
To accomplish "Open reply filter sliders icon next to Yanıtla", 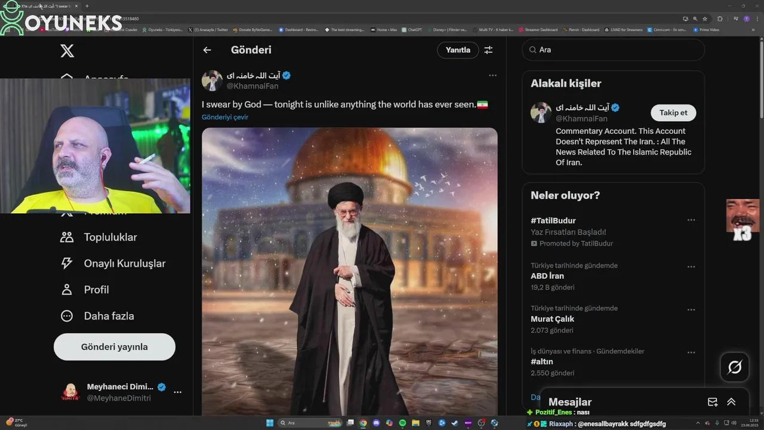I will click(488, 50).
